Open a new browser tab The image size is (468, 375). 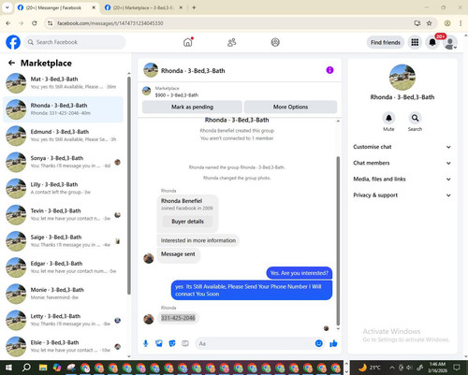click(x=194, y=7)
